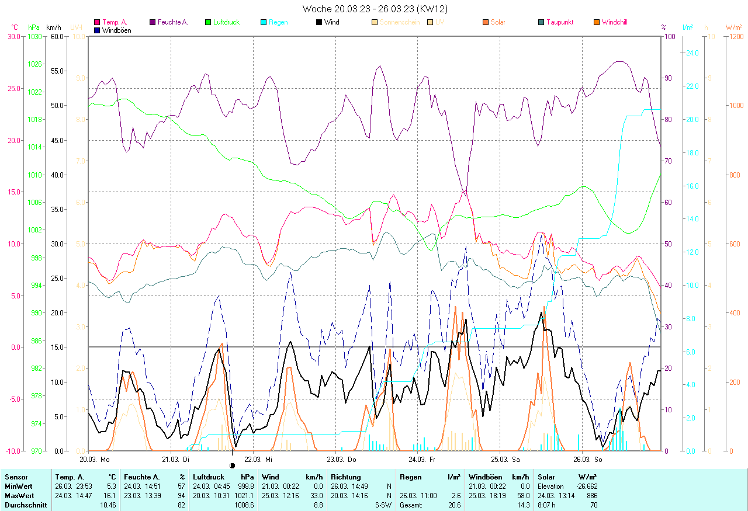The image size is (748, 511).
Task: Select the Windböen legend label
Action: [x=116, y=30]
